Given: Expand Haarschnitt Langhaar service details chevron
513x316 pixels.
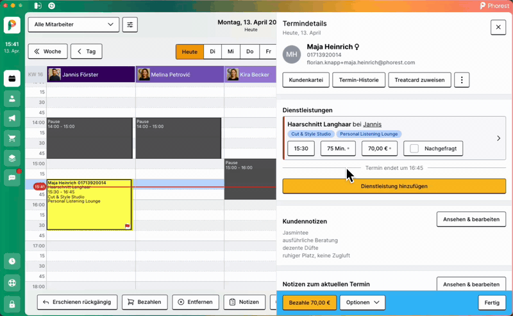Looking at the screenshot, I should [x=499, y=138].
